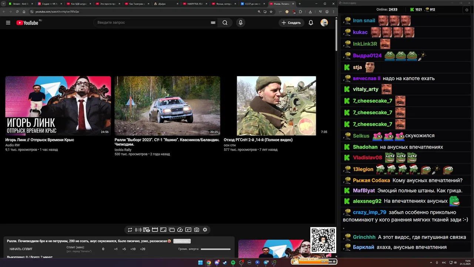Add +1 minute to the split
474x267 pixels.
tap(116, 249)
